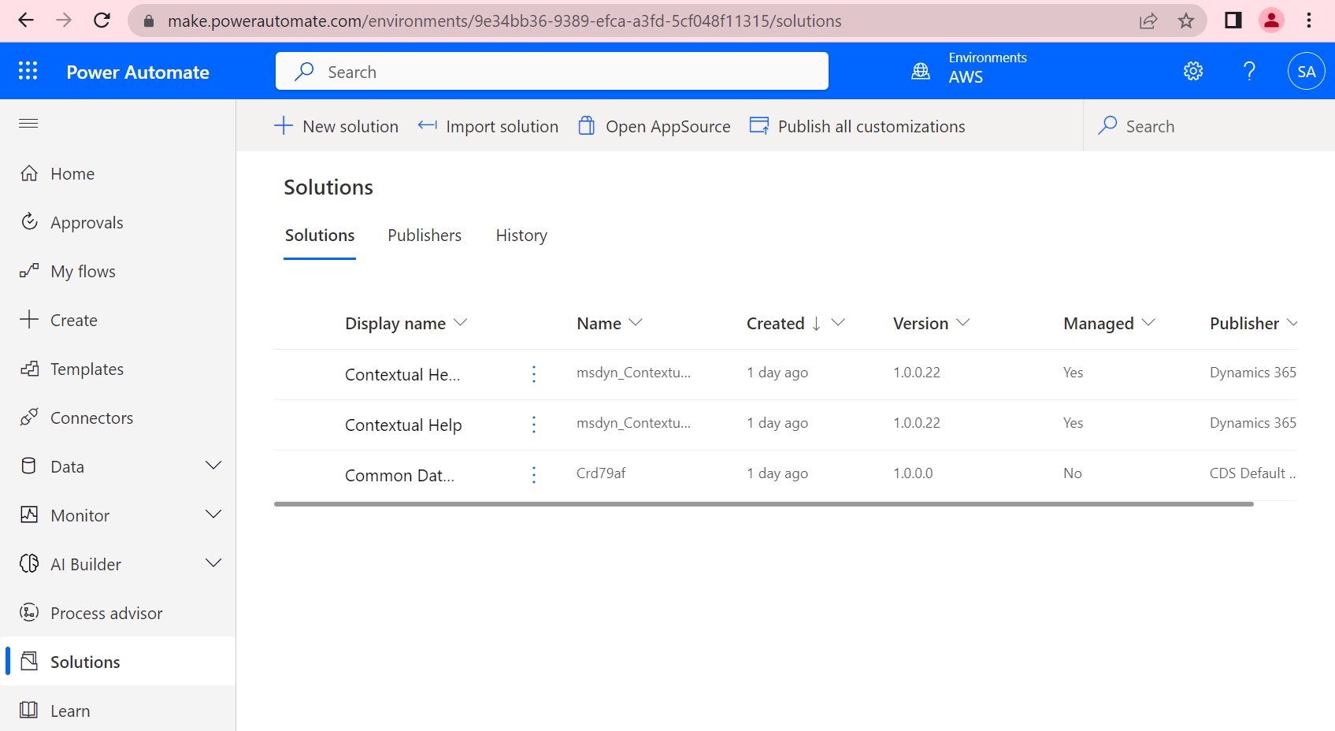1335x731 pixels.
Task: Open the Power Automate waffle app launcher
Action: (28, 70)
